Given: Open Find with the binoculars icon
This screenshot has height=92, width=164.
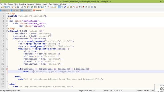Looking at the screenshot, I should pos(38,7).
